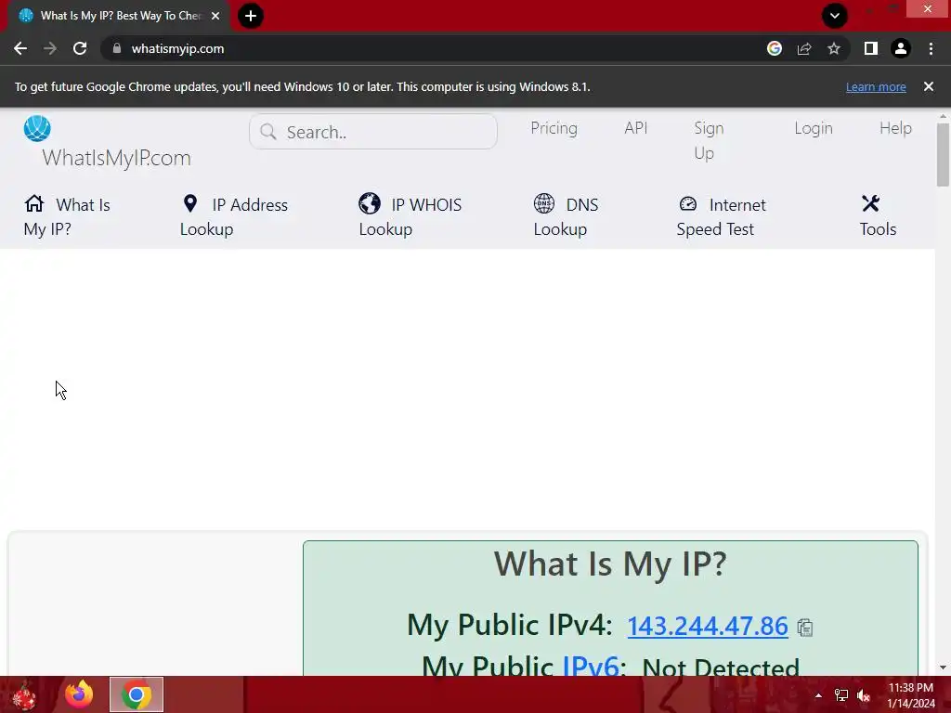
Task: Click the DNS globe icon
Action: tap(544, 203)
